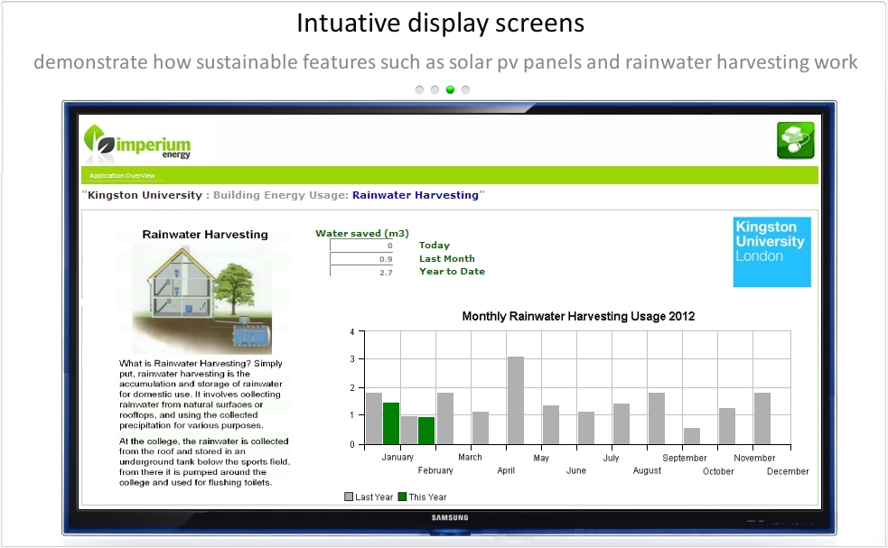
Task: Click the grey July bar
Action: point(622,424)
